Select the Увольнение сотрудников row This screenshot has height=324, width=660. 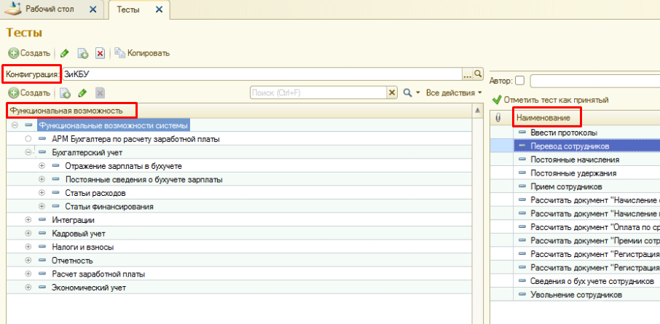click(576, 295)
